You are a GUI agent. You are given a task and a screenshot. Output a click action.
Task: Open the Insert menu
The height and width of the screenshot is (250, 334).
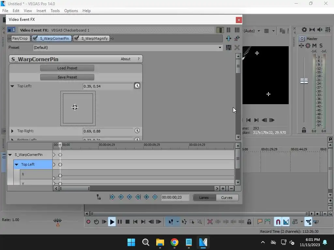tap(41, 11)
